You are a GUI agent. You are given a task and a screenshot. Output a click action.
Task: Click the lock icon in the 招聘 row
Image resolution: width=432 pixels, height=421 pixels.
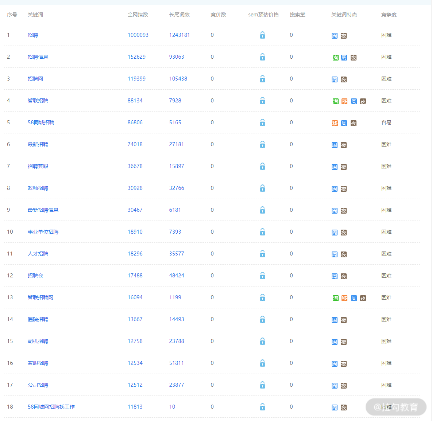[x=263, y=35]
